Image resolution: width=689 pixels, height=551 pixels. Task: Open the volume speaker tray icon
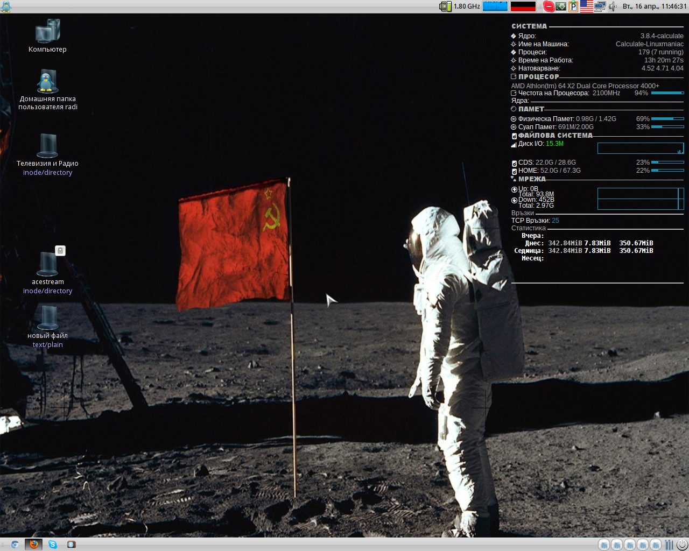coord(613,6)
